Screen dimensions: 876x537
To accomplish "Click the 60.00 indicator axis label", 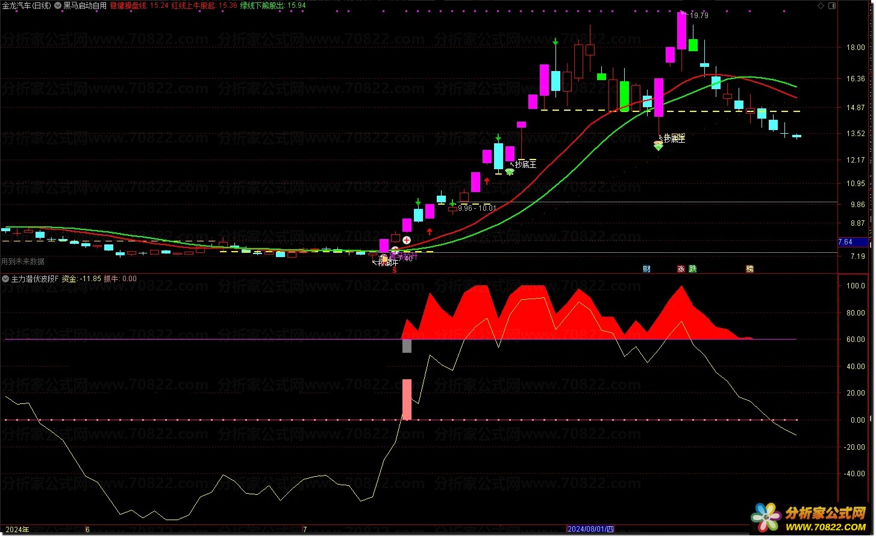I will tap(856, 340).
